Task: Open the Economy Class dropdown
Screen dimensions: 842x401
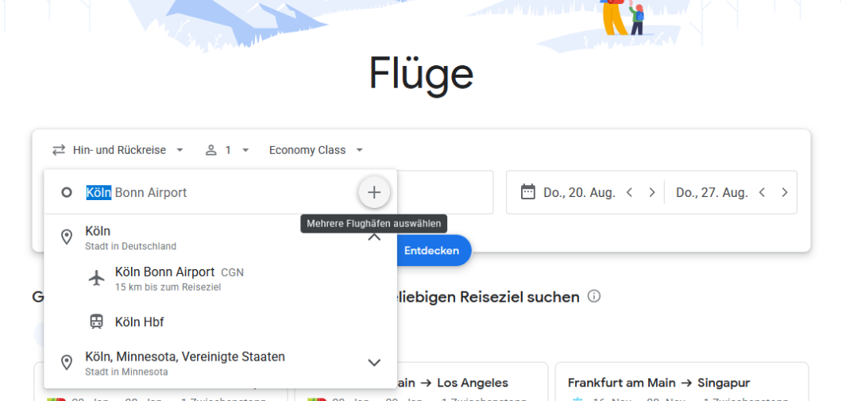Action: (315, 150)
